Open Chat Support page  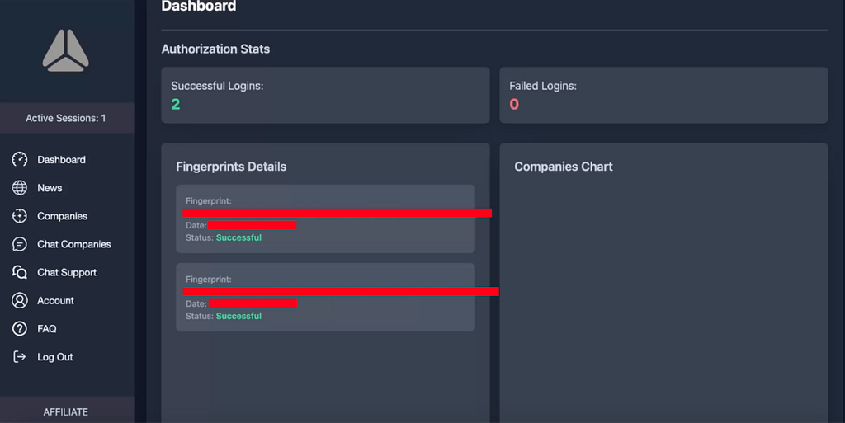[x=67, y=272]
